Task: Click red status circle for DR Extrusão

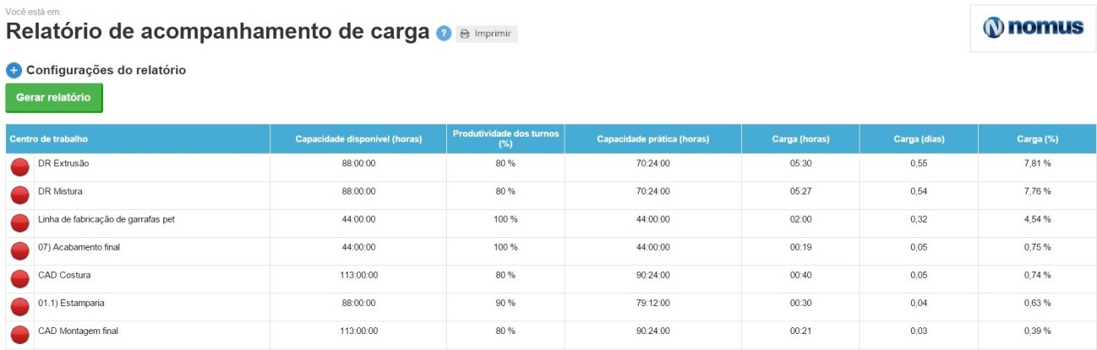Action: 20,168
